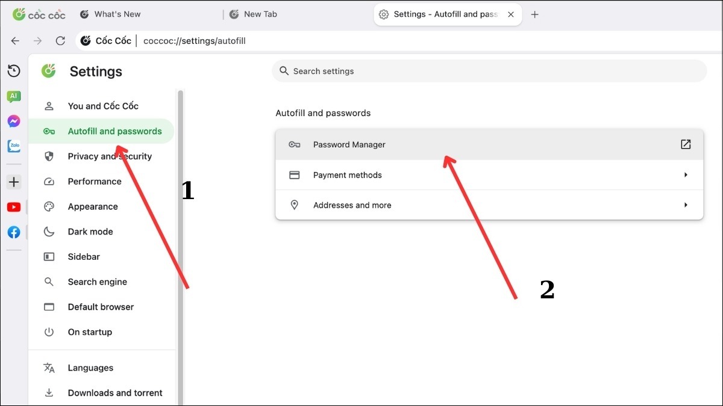Open Default browser settings
Screen dimensions: 723x406
[x=101, y=307]
